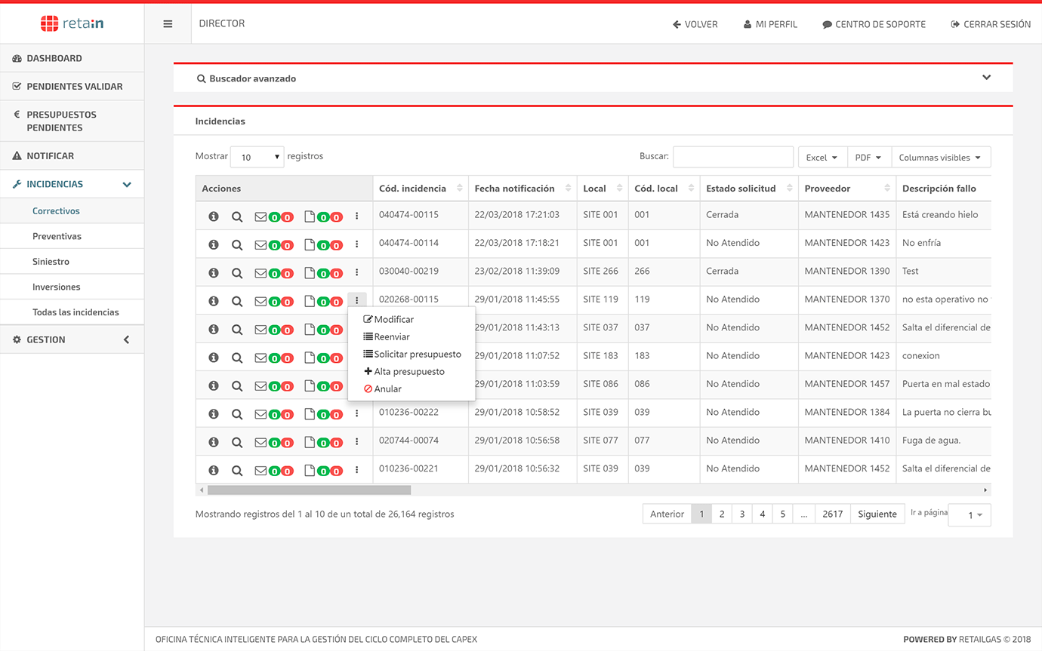Expand the Buscador avanzado panel chevron
1042x651 pixels.
[986, 78]
